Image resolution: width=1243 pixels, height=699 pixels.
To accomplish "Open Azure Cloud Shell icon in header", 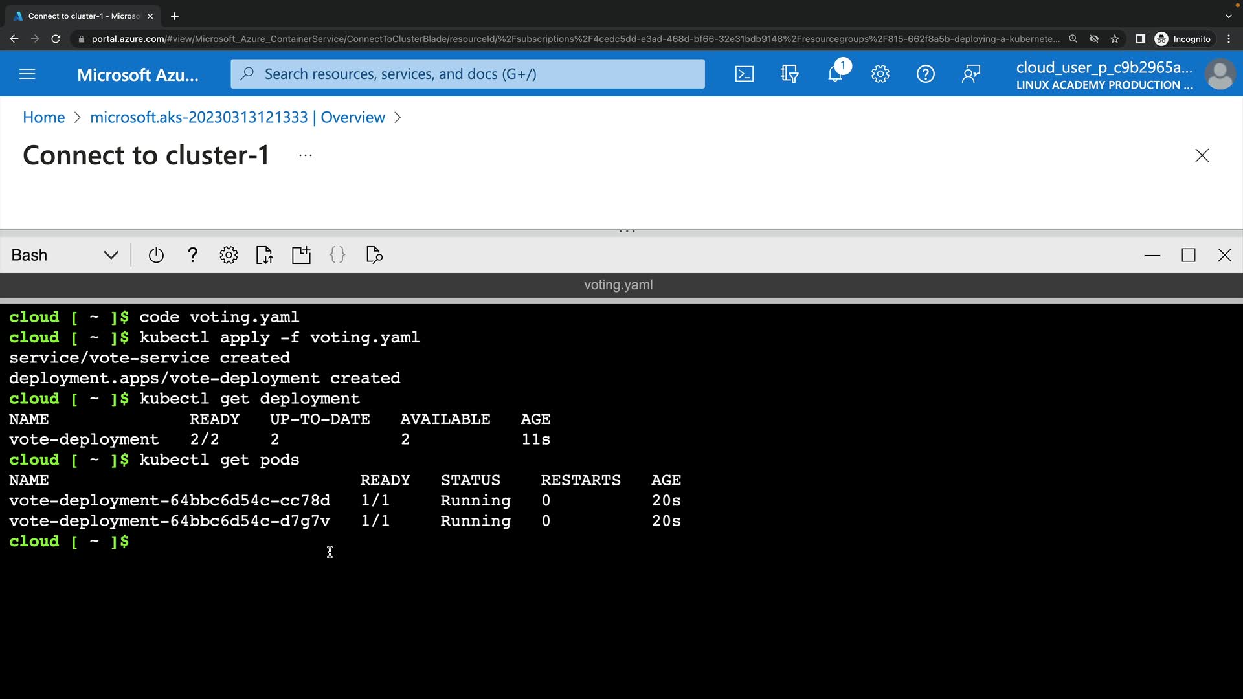I will pyautogui.click(x=744, y=74).
